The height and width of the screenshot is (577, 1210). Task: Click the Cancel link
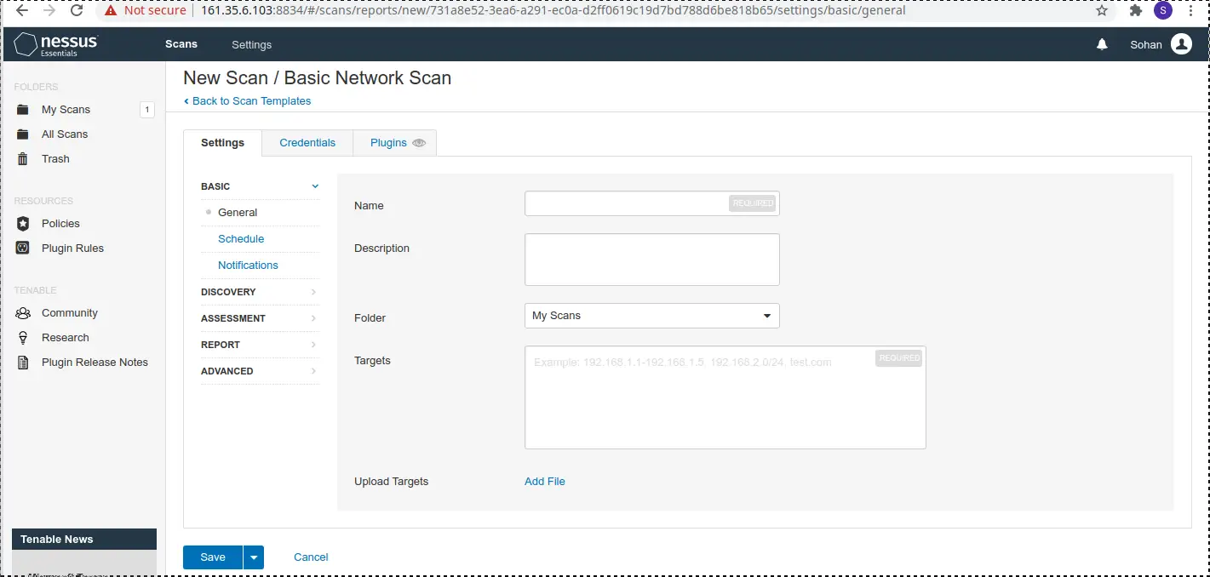311,557
